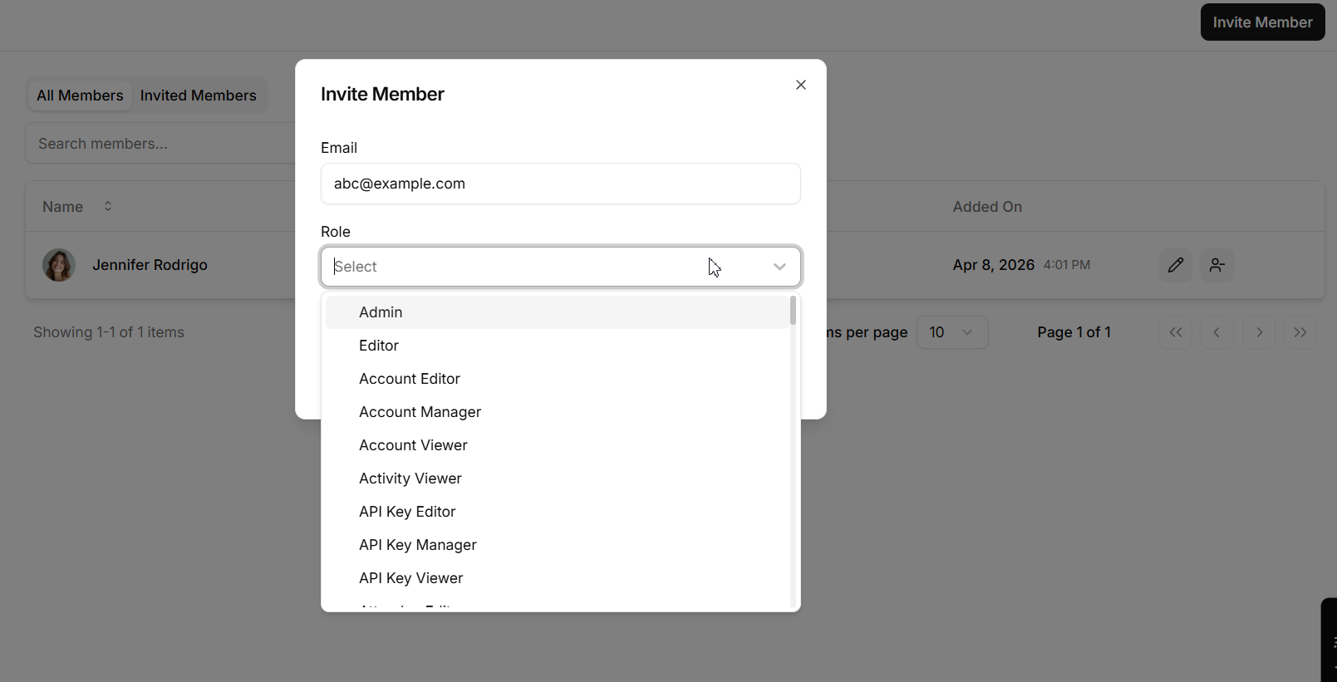
Task: Click the remove member icon in Jennifer's row
Action: (x=1217, y=265)
